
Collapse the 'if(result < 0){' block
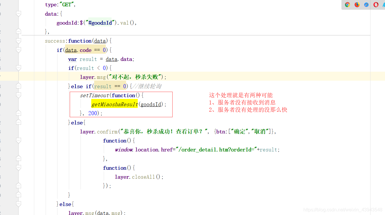(x=19, y=68)
